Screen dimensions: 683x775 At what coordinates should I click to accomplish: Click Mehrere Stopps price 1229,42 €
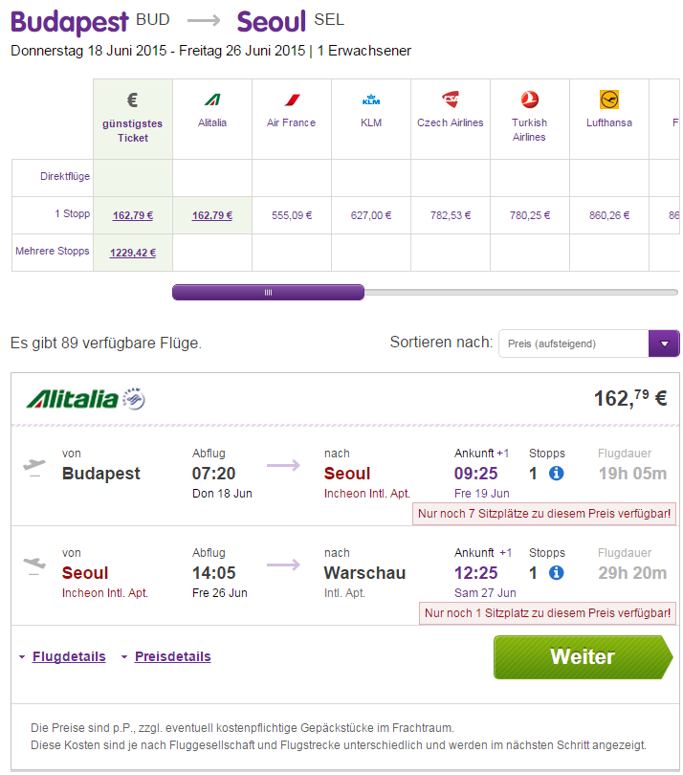(x=133, y=253)
